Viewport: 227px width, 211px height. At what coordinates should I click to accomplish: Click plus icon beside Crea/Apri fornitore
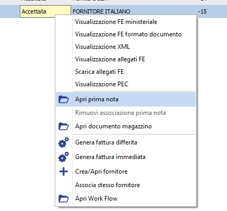(x=64, y=172)
